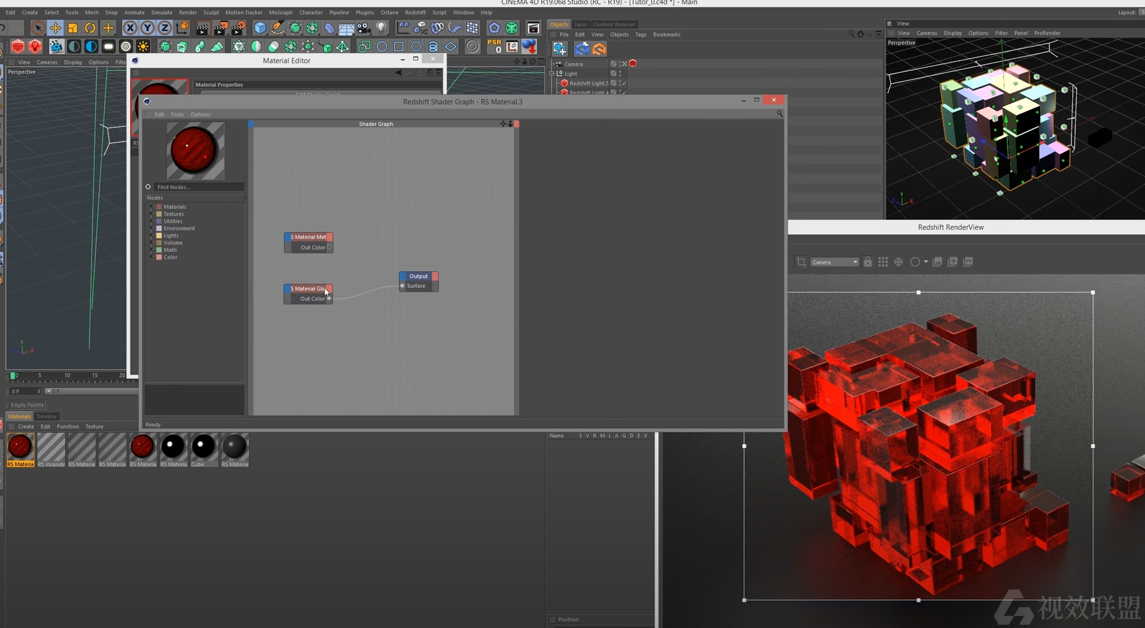
Task: Add a Cube primitive object
Action: 260,28
